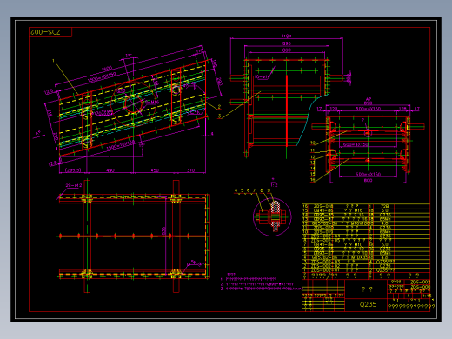Click the 1184 overall width dimension

pyautogui.click(x=286, y=36)
